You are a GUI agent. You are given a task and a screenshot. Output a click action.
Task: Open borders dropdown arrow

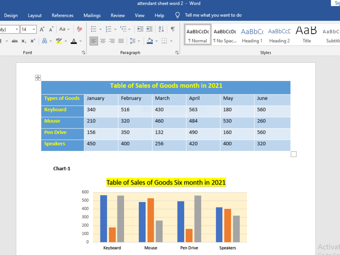click(x=171, y=41)
